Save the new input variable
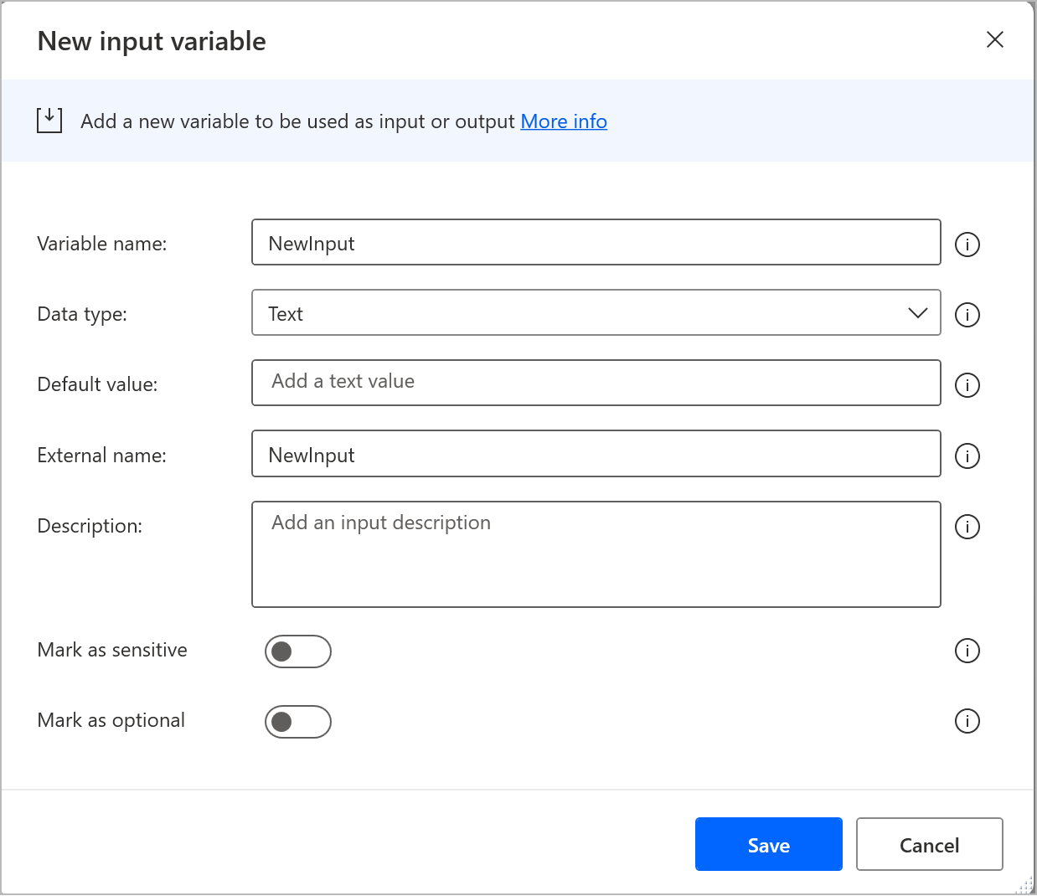The image size is (1037, 896). point(768,844)
